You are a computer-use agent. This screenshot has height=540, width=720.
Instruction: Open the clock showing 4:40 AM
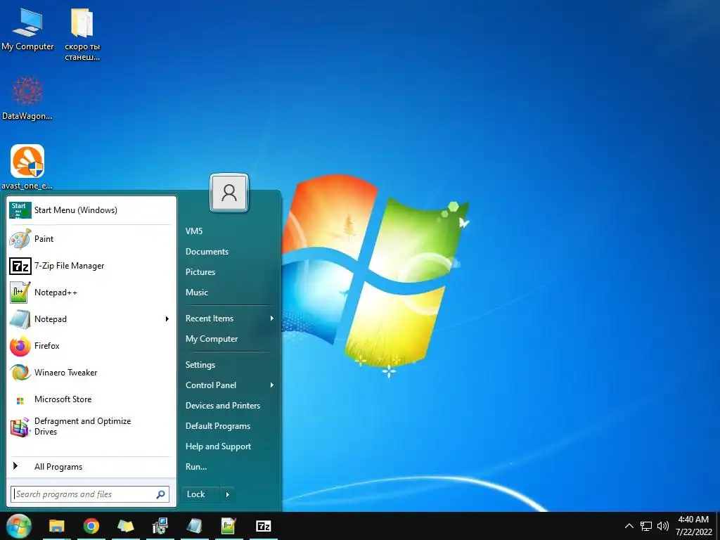pyautogui.click(x=694, y=526)
